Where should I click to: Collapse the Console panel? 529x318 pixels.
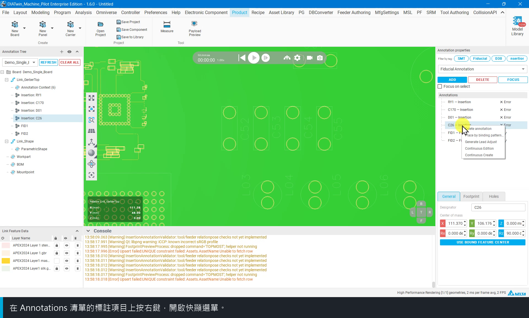[88, 231]
